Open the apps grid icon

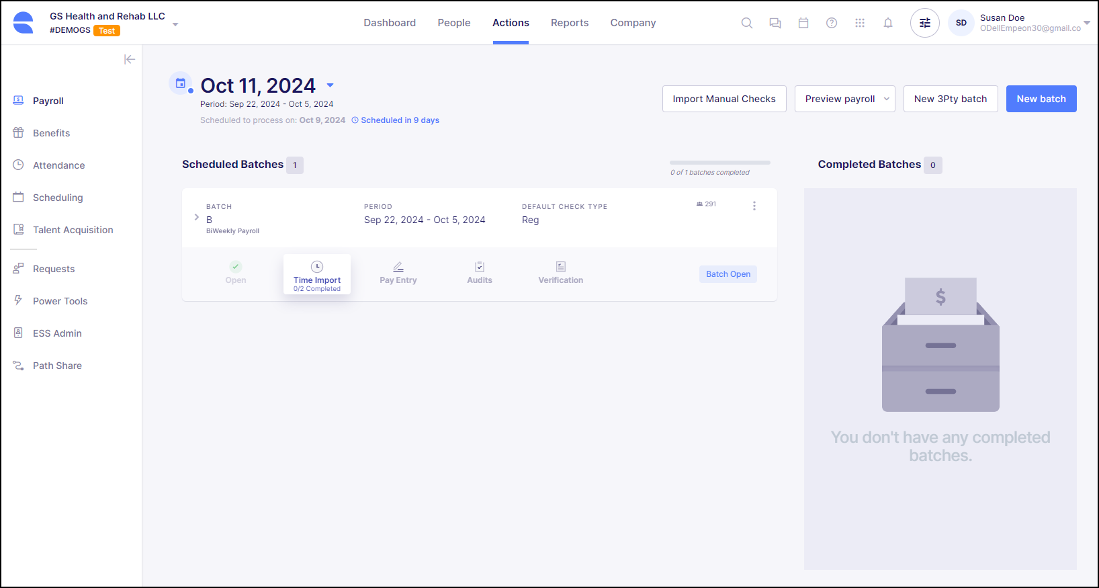coord(859,23)
